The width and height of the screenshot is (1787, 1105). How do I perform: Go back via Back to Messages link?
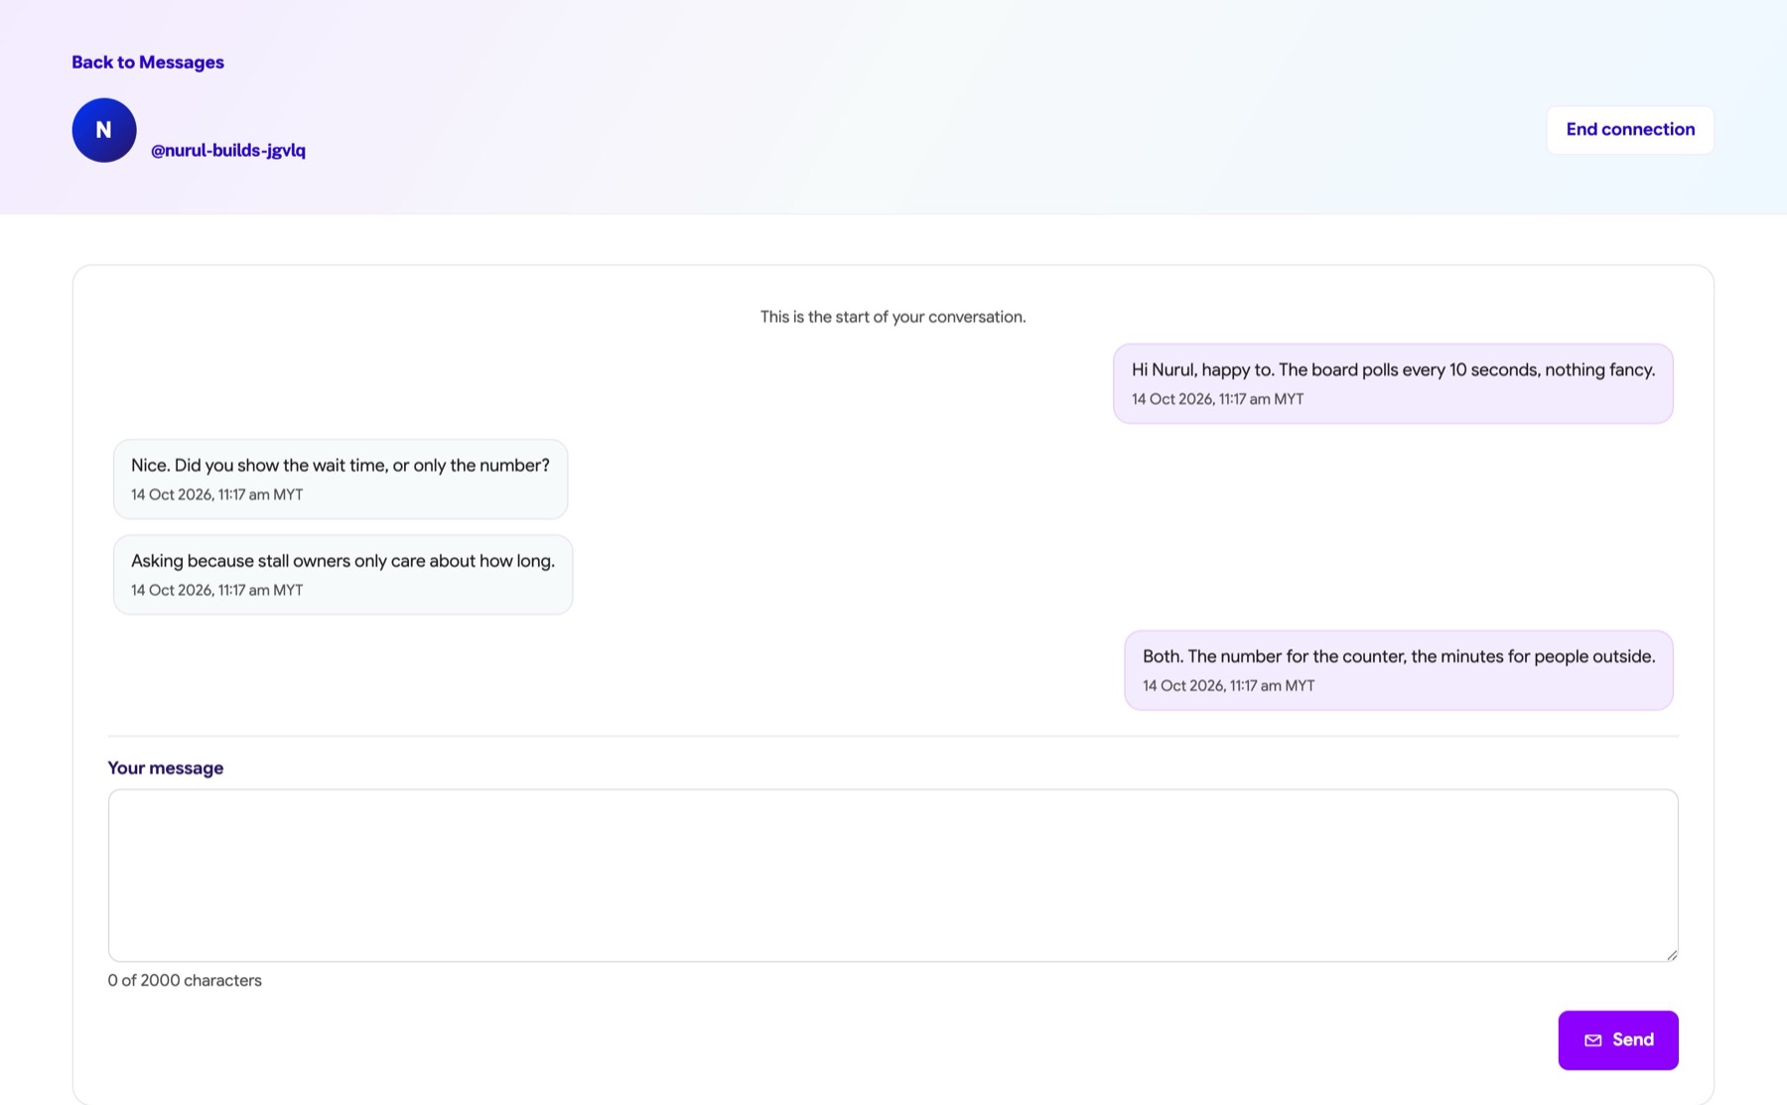point(148,62)
